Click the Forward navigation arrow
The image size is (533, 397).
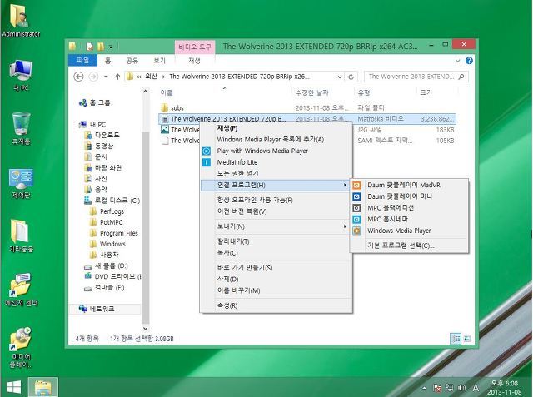(x=93, y=77)
